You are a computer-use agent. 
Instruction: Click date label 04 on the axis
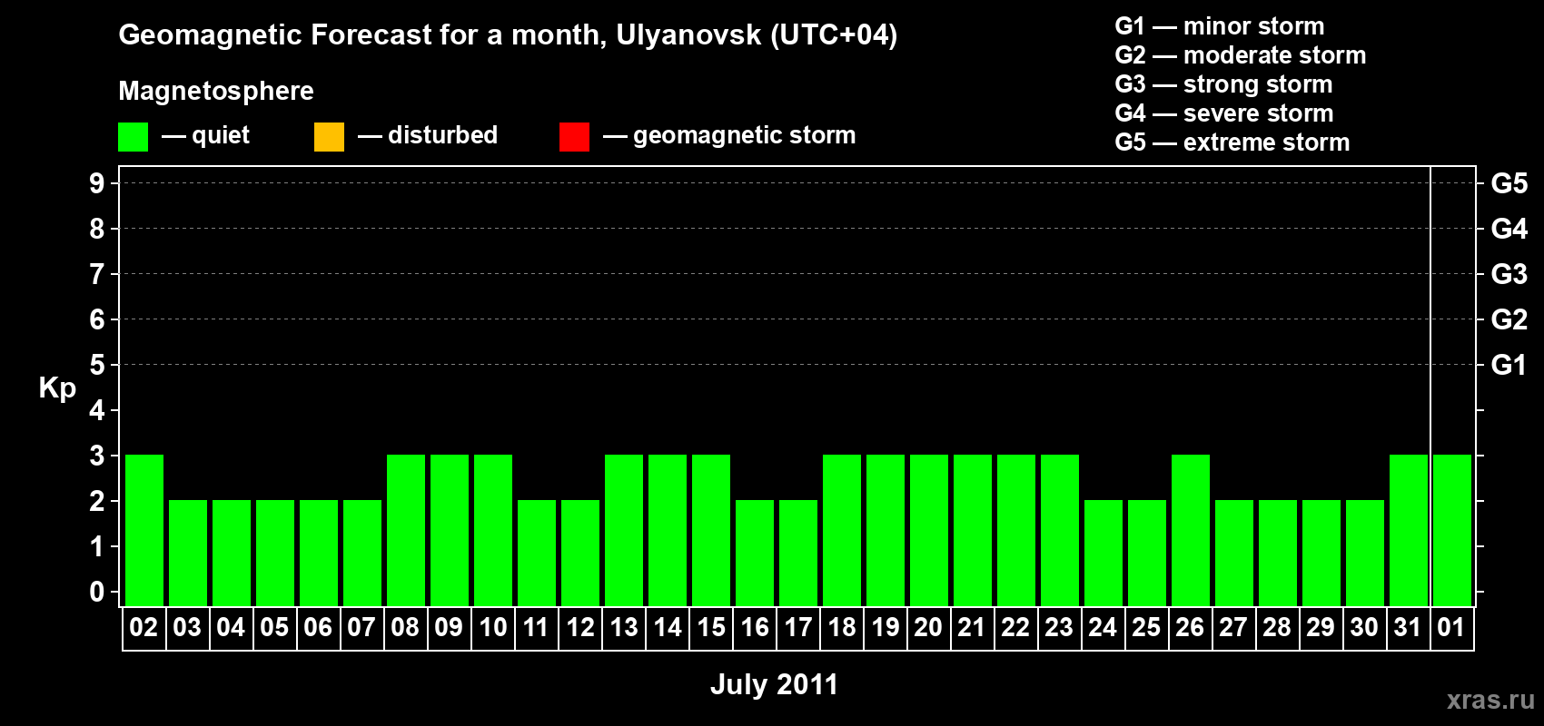(231, 627)
